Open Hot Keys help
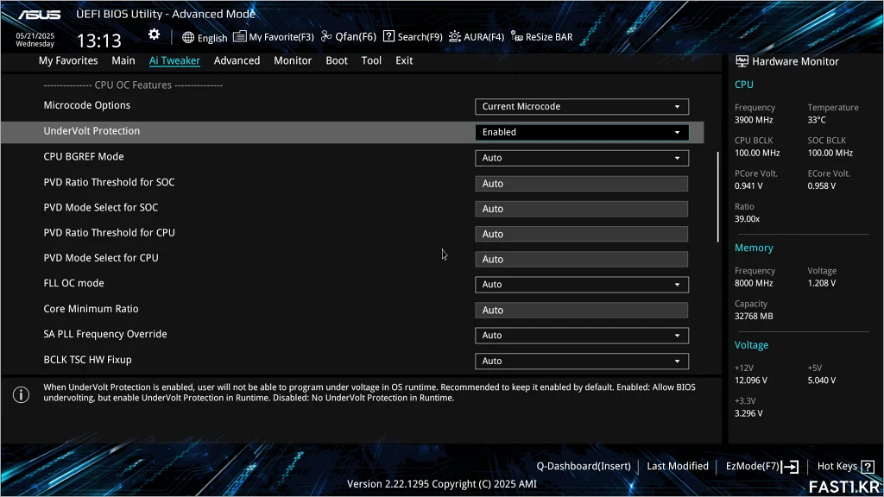The image size is (884, 497). [837, 466]
